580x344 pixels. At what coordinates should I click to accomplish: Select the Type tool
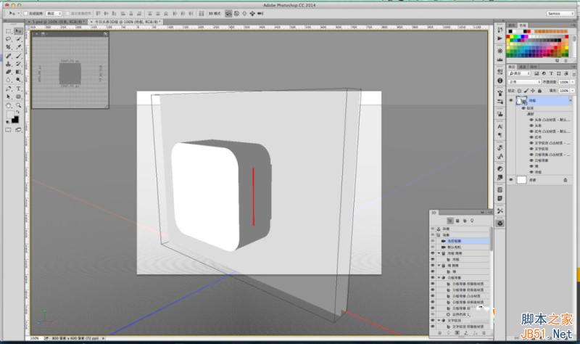(x=17, y=89)
